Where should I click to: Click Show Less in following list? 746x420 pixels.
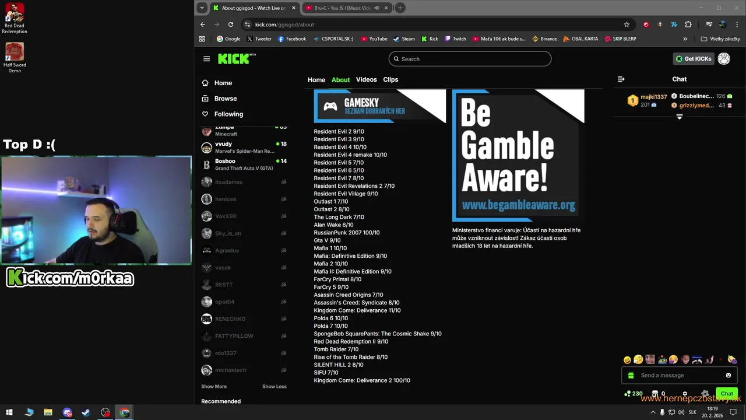tap(275, 386)
